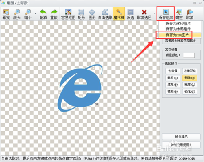Select the 圆形 ellipse selection tool
Image resolution: width=204 pixels, height=162 pixels.
pyautogui.click(x=92, y=14)
